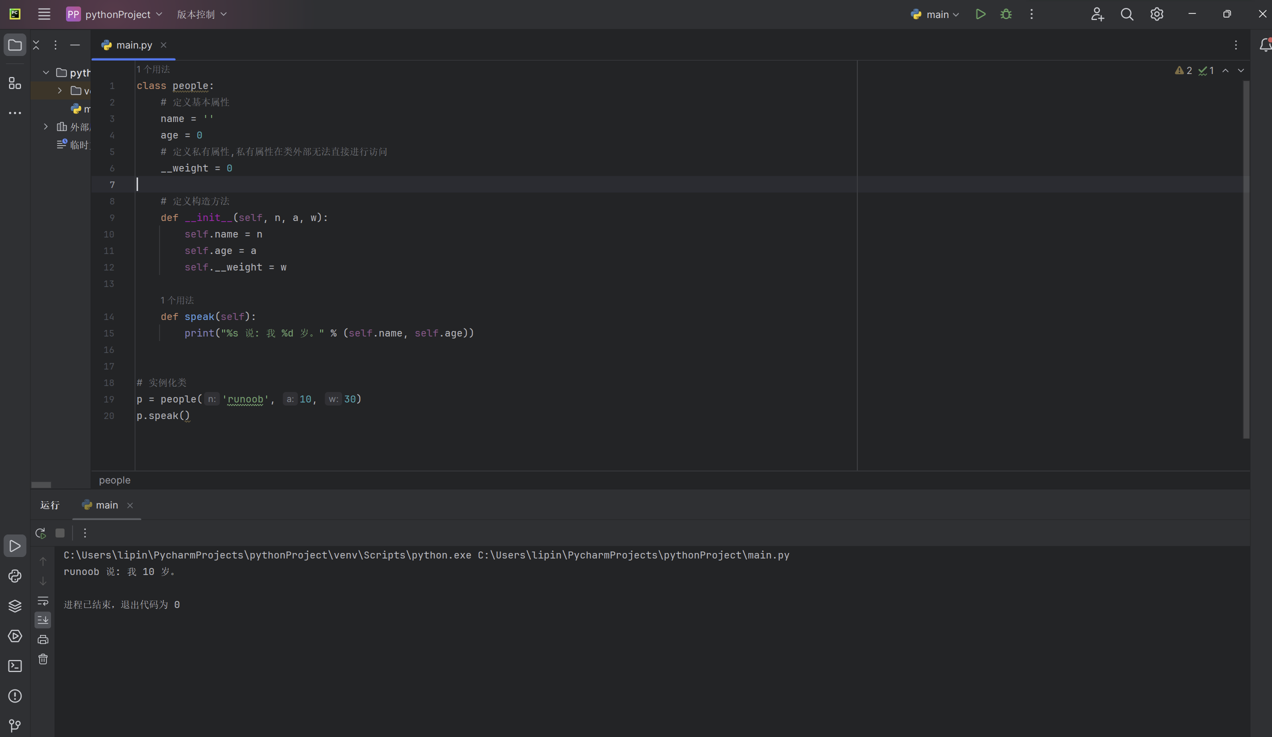Click line number 14 in the gutter
Image resolution: width=1272 pixels, height=737 pixels.
(109, 317)
